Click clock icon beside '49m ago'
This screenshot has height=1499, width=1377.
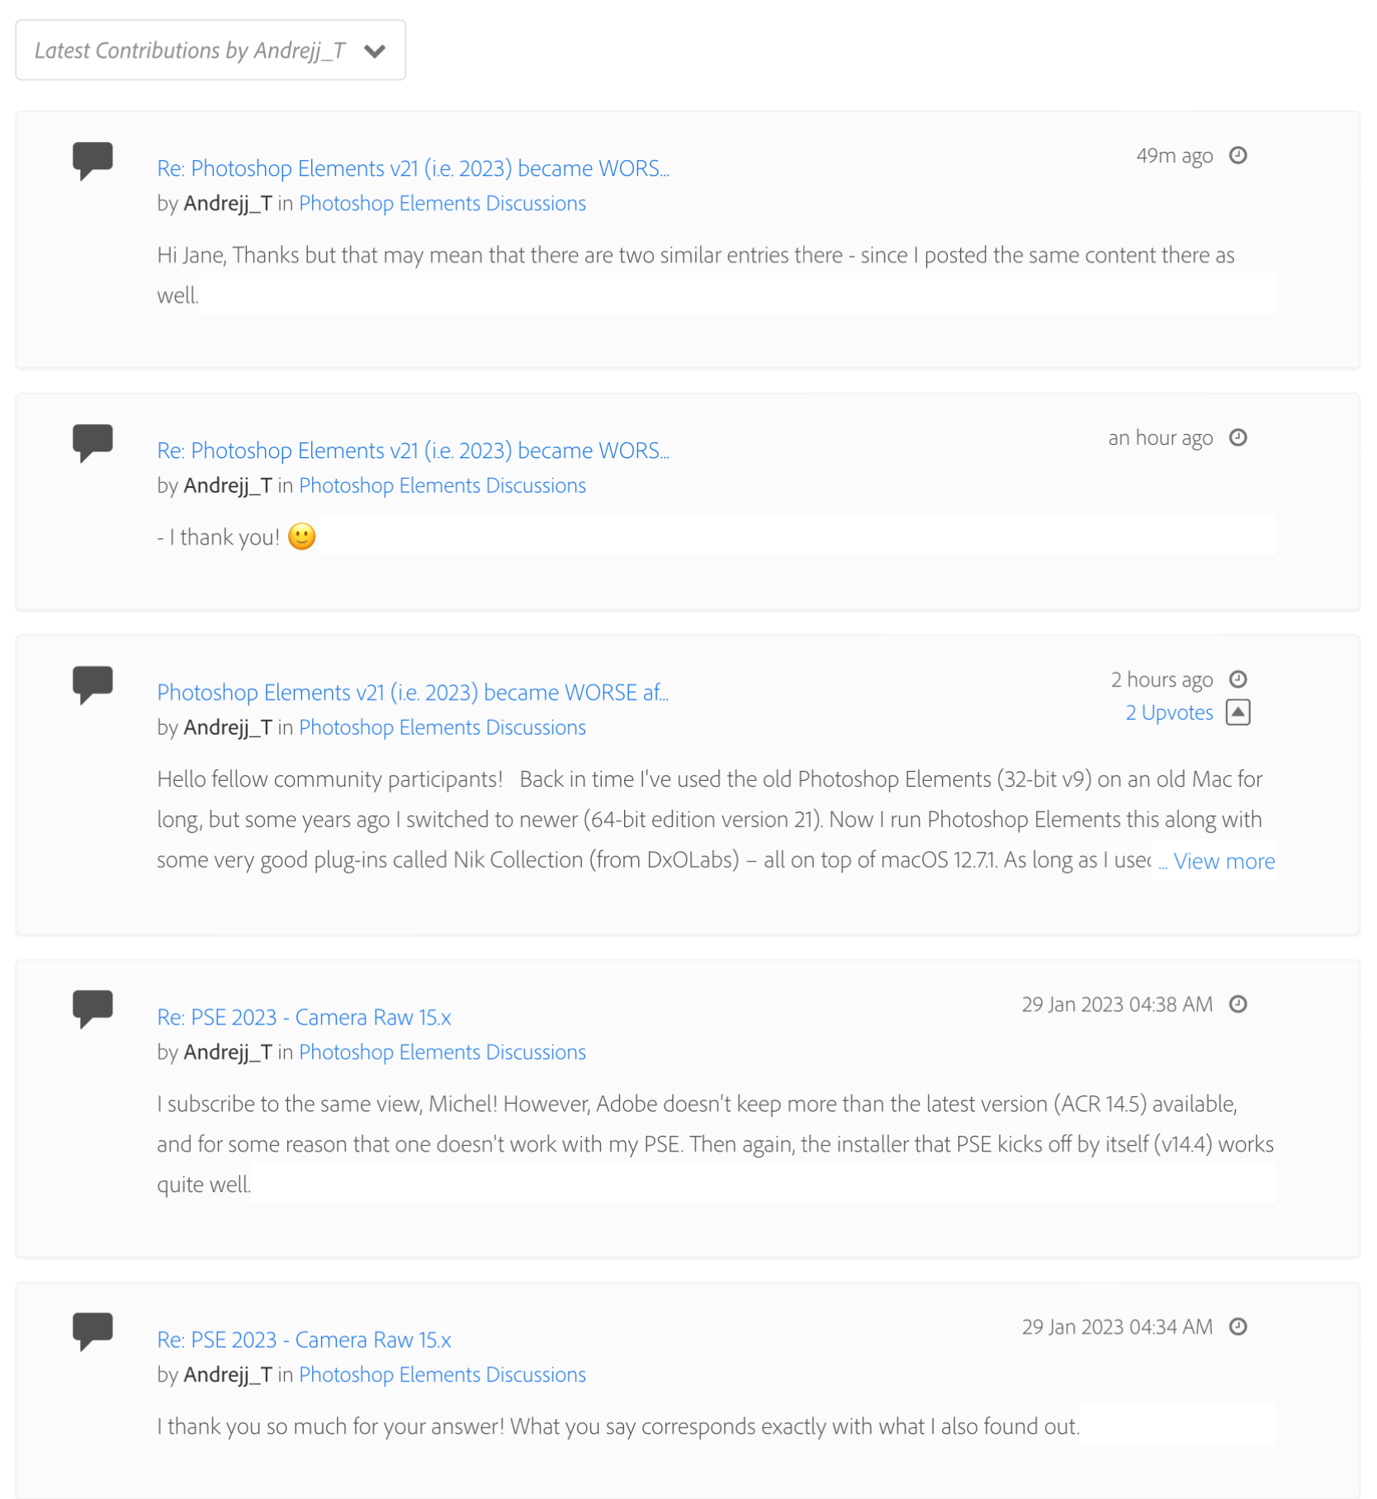click(x=1237, y=155)
